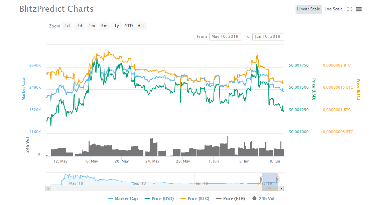
Task: Set zoom to 1y
Action: pyautogui.click(x=117, y=26)
